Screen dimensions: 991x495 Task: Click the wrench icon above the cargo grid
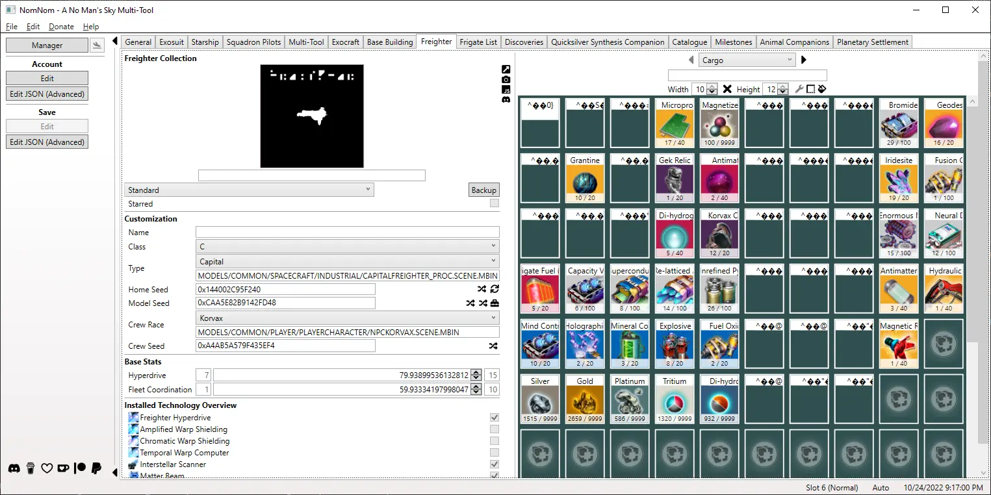click(x=800, y=89)
